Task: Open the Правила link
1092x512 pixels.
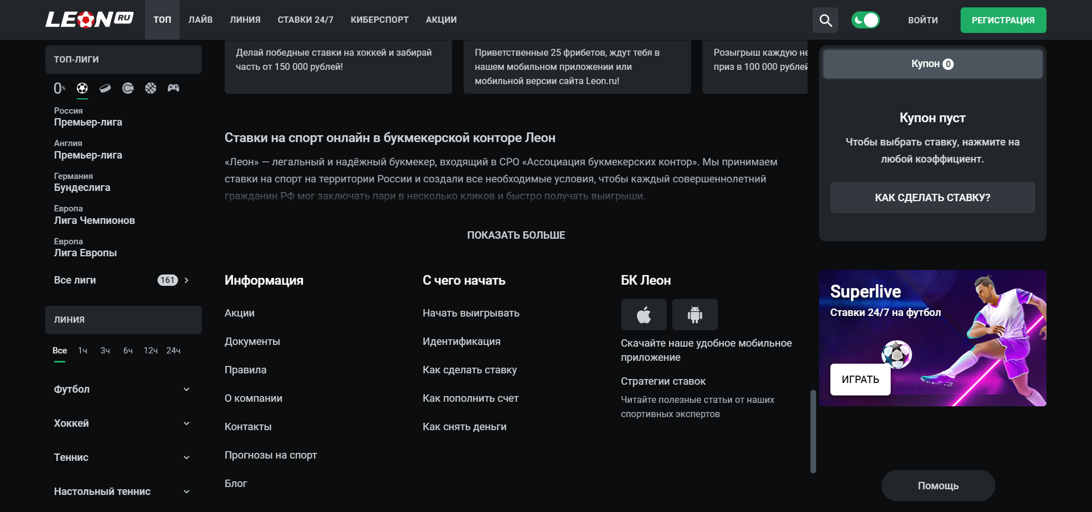Action: pyautogui.click(x=245, y=370)
